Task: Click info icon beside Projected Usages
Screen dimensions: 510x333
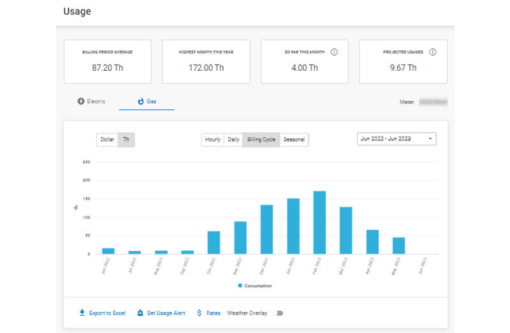Action: pyautogui.click(x=433, y=52)
